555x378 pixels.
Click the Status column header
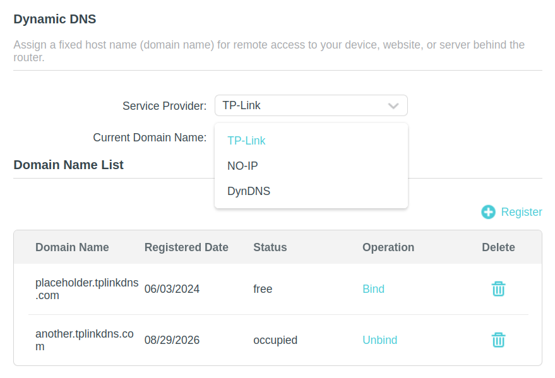pos(270,247)
